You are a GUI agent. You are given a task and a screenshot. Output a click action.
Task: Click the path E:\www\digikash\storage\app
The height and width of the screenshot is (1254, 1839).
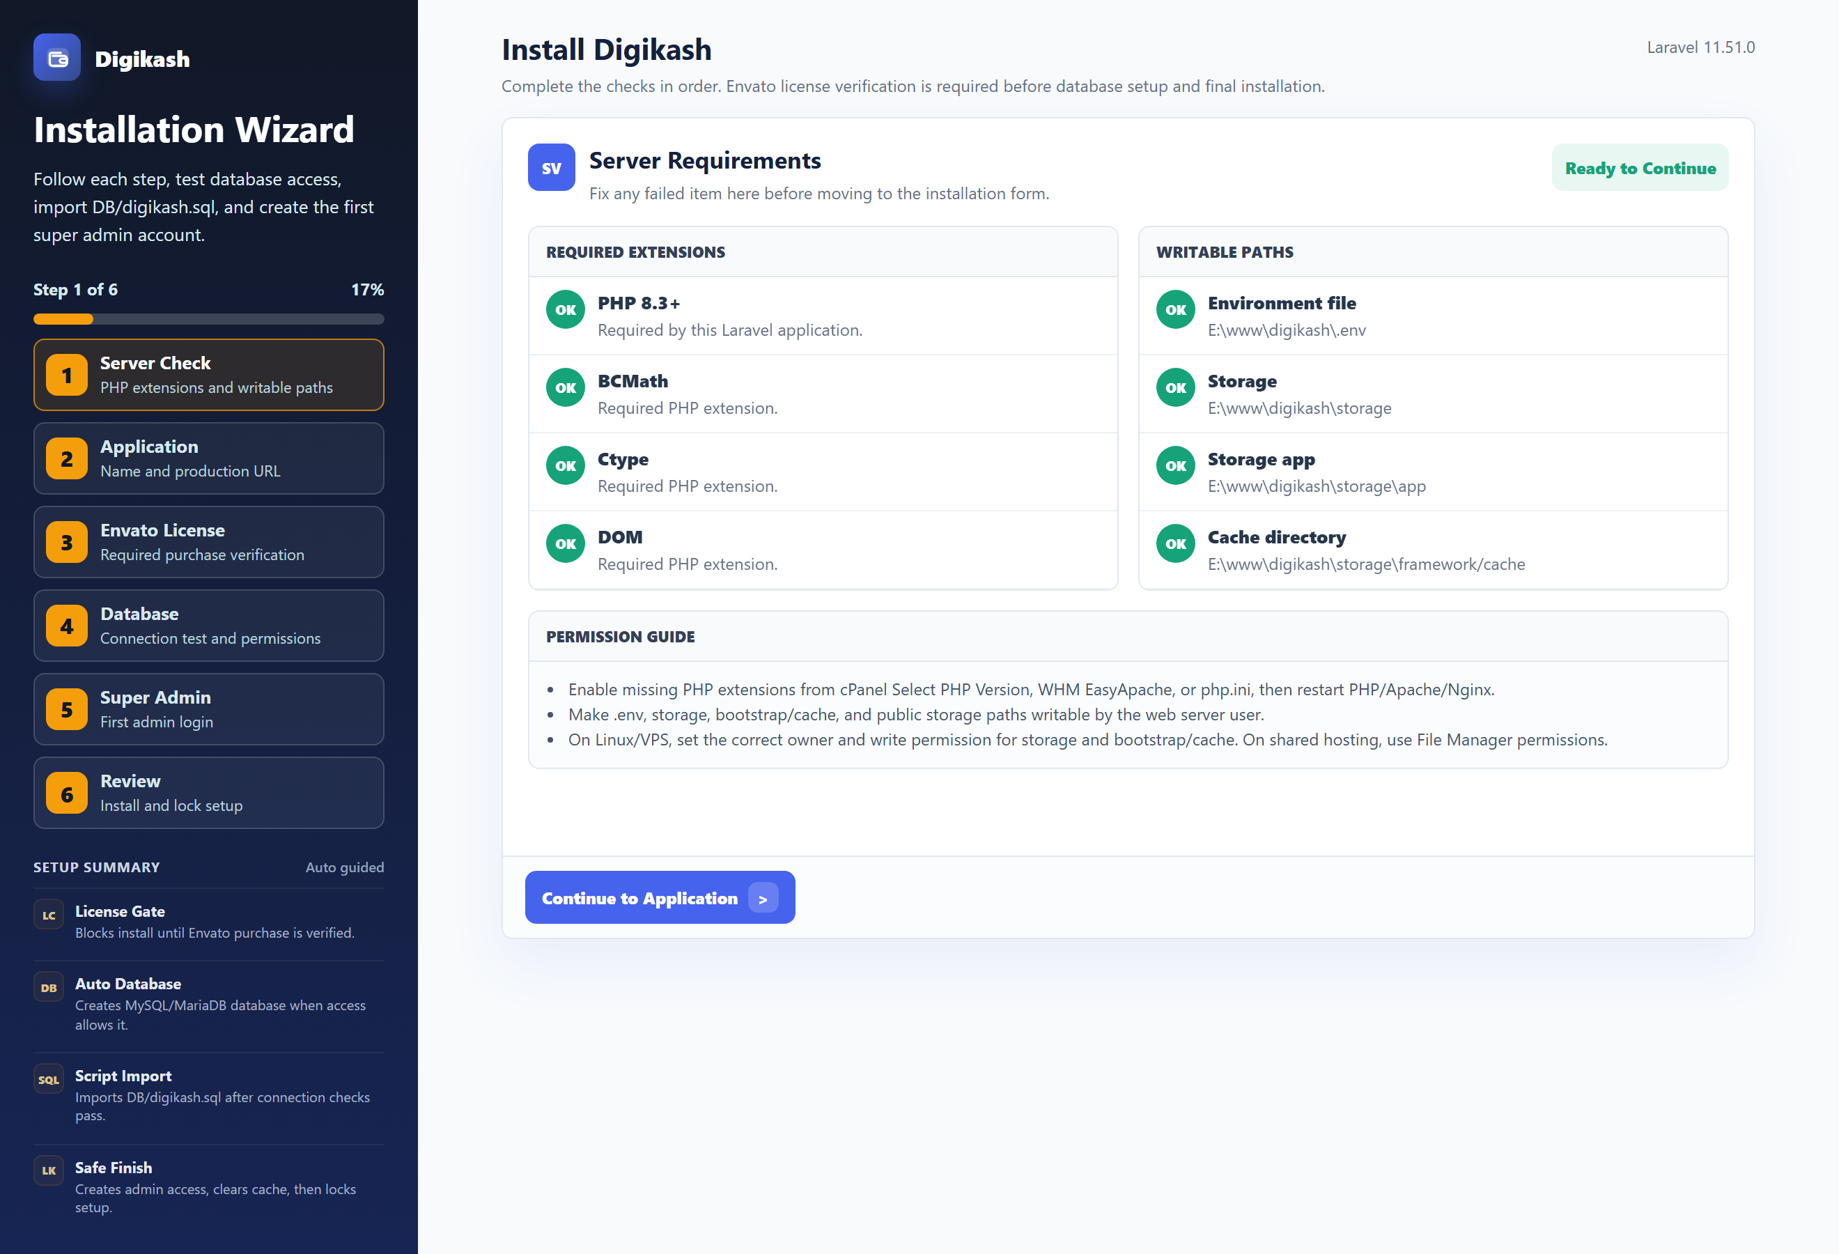[x=1317, y=486]
